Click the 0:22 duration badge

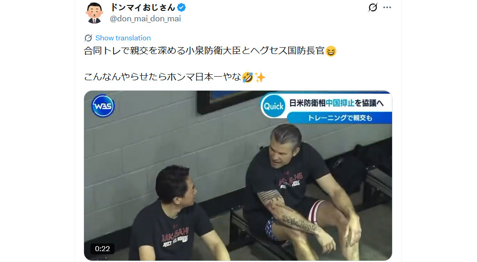point(102,249)
